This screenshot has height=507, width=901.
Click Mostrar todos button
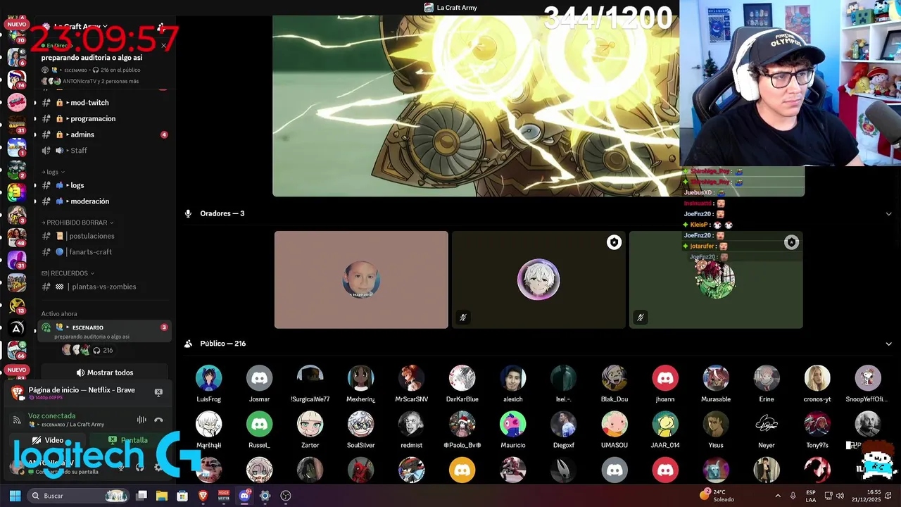point(104,373)
